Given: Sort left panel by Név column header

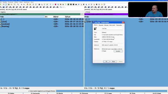Looking at the screenshot, I should pos(22,17).
